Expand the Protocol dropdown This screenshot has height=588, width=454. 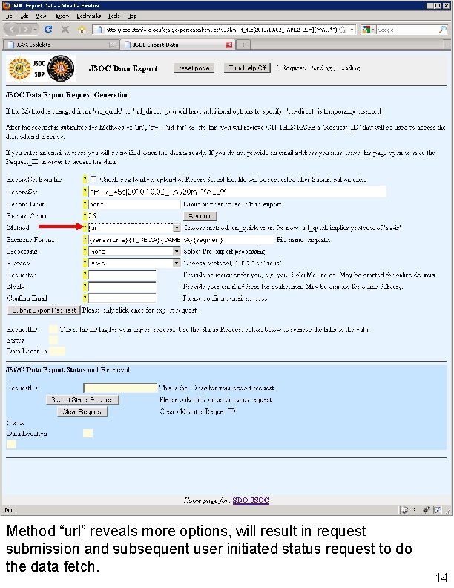[177, 263]
